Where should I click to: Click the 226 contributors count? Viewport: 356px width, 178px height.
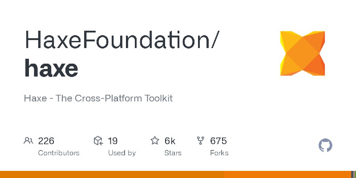coord(46,141)
